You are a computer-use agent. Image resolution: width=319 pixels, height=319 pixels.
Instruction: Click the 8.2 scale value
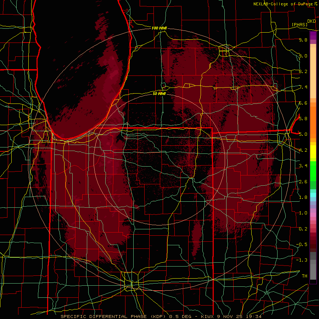click(303, 71)
